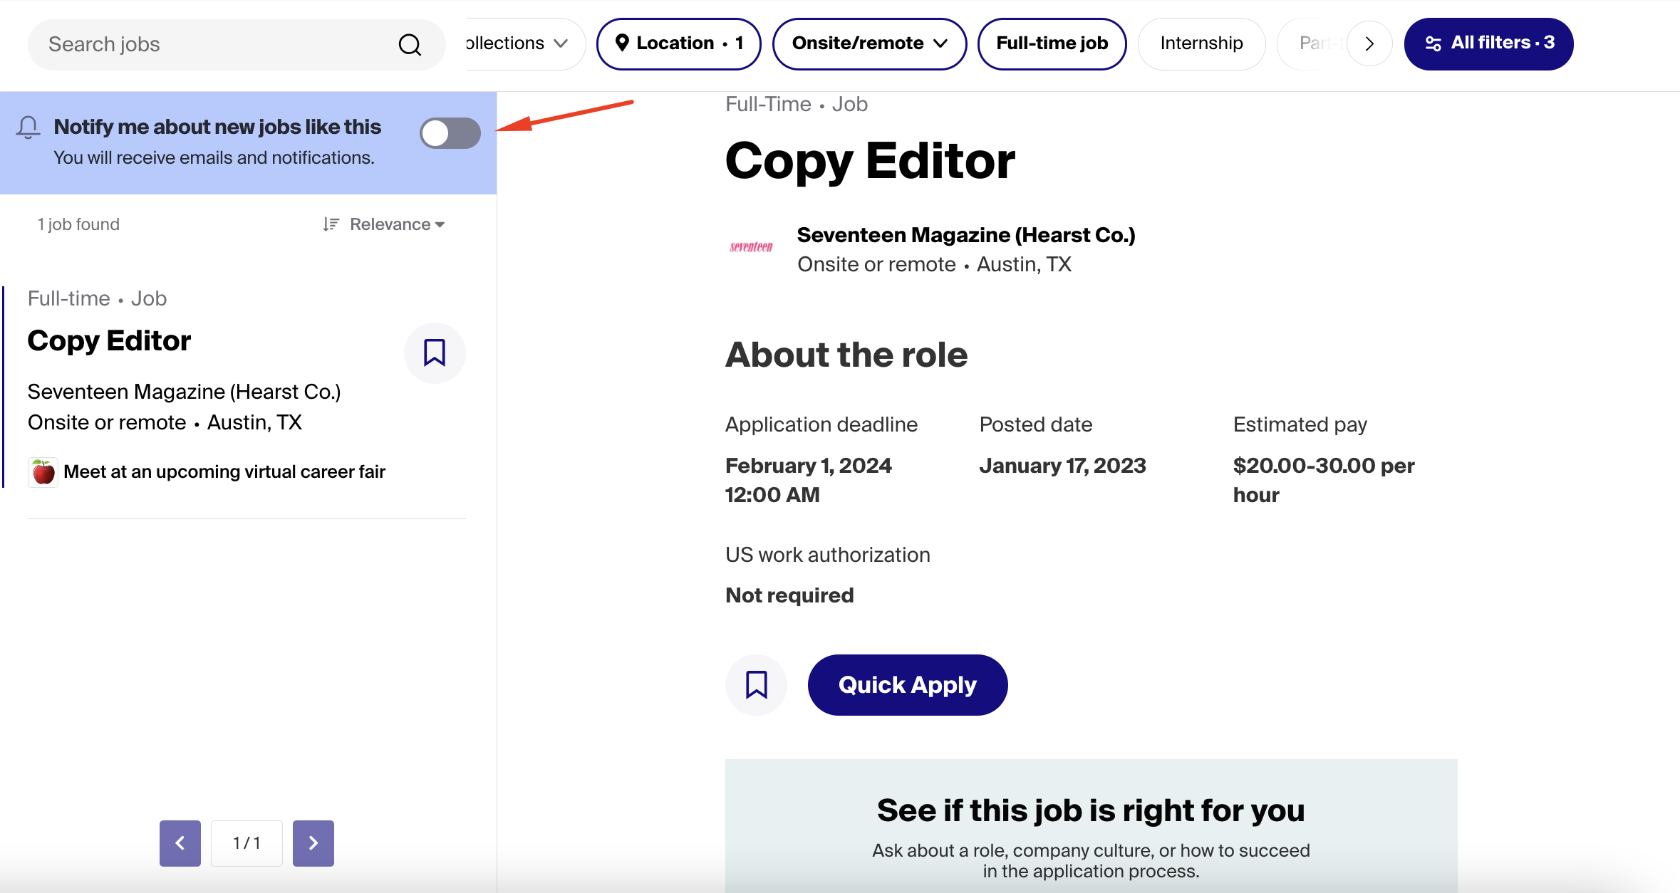
Task: Click the next page arrow in pagination
Action: [x=313, y=843]
